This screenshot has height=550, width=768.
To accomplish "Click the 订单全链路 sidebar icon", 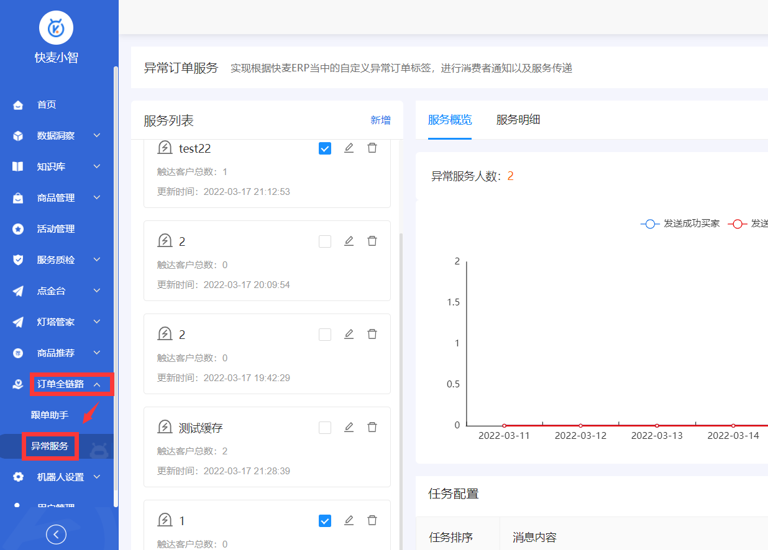I will coord(18,384).
